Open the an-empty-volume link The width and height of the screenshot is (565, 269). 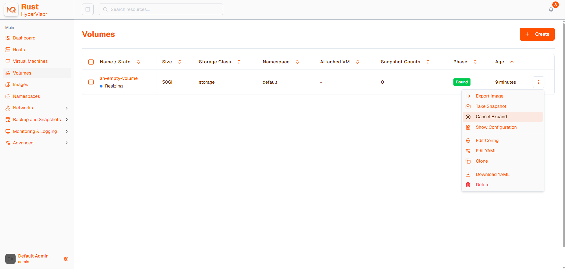[119, 78]
